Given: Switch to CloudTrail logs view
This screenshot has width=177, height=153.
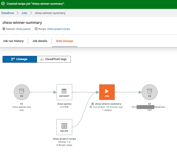Looking at the screenshot, I should coord(54,59).
